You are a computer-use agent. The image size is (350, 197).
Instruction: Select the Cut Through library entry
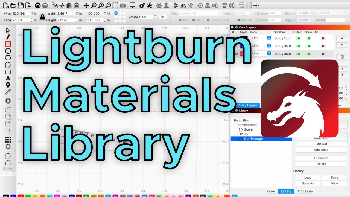(261, 139)
